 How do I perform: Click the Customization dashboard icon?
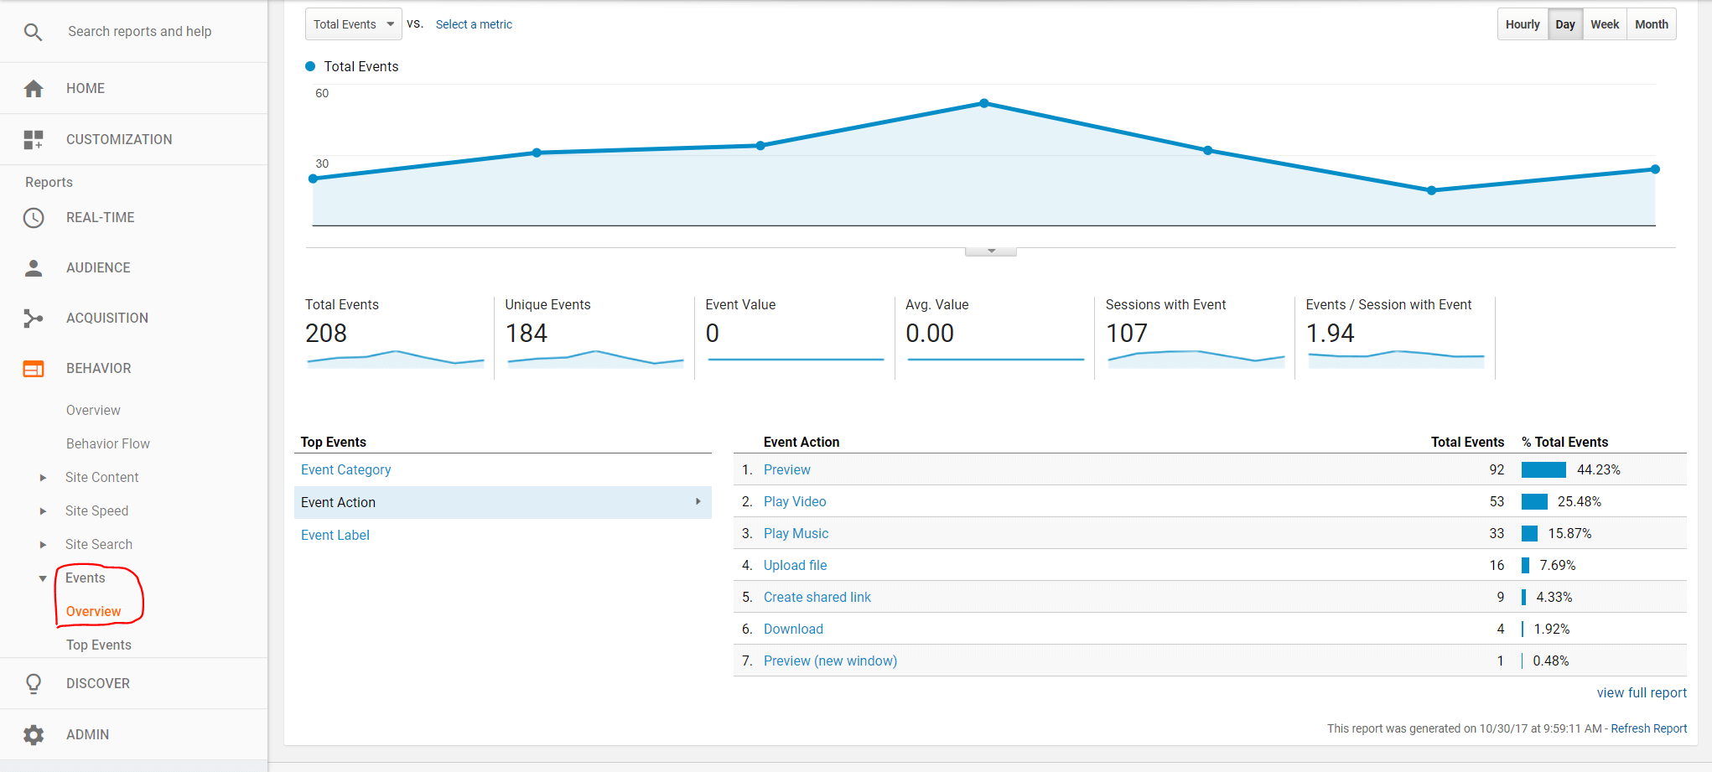coord(34,140)
